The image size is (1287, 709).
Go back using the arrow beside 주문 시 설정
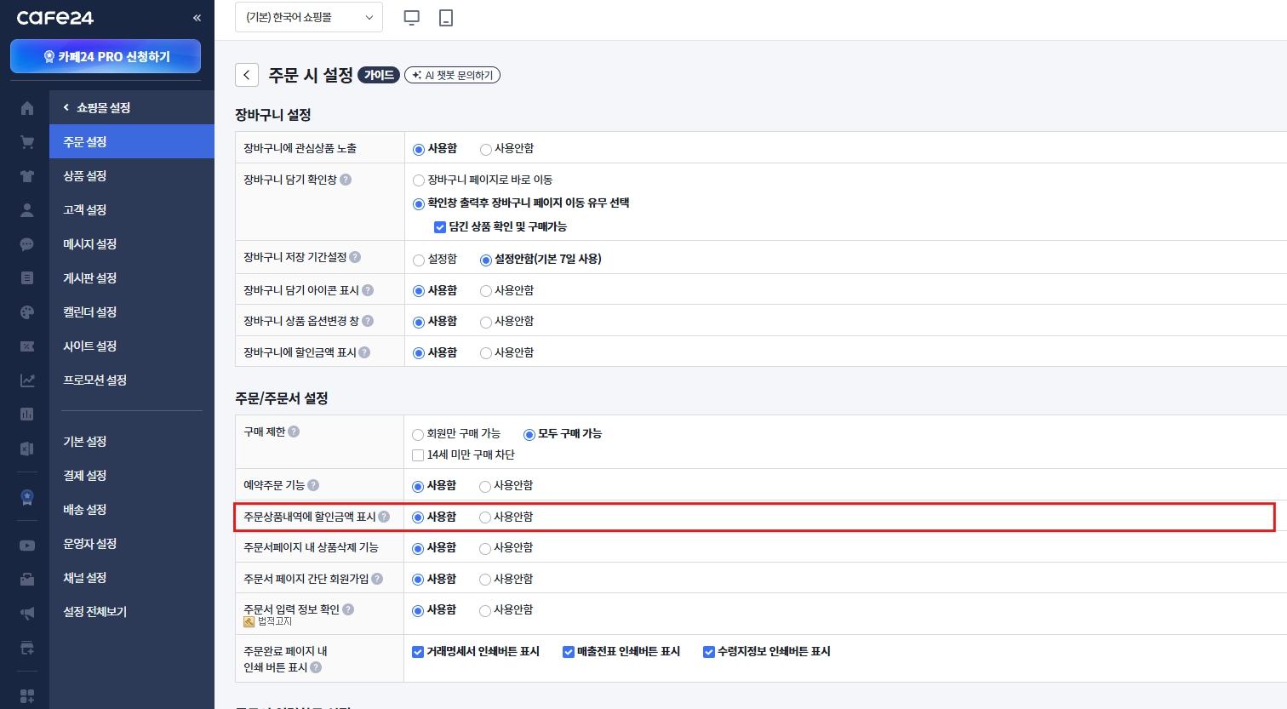247,75
